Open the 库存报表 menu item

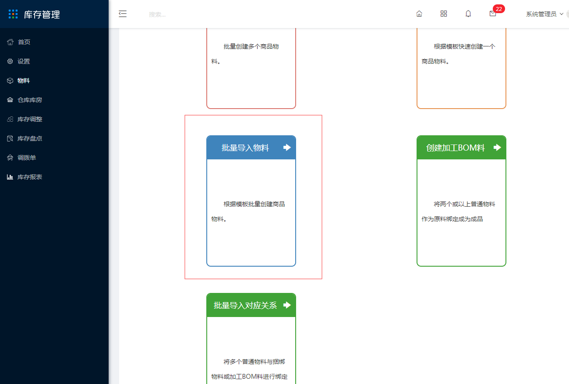coord(54,177)
